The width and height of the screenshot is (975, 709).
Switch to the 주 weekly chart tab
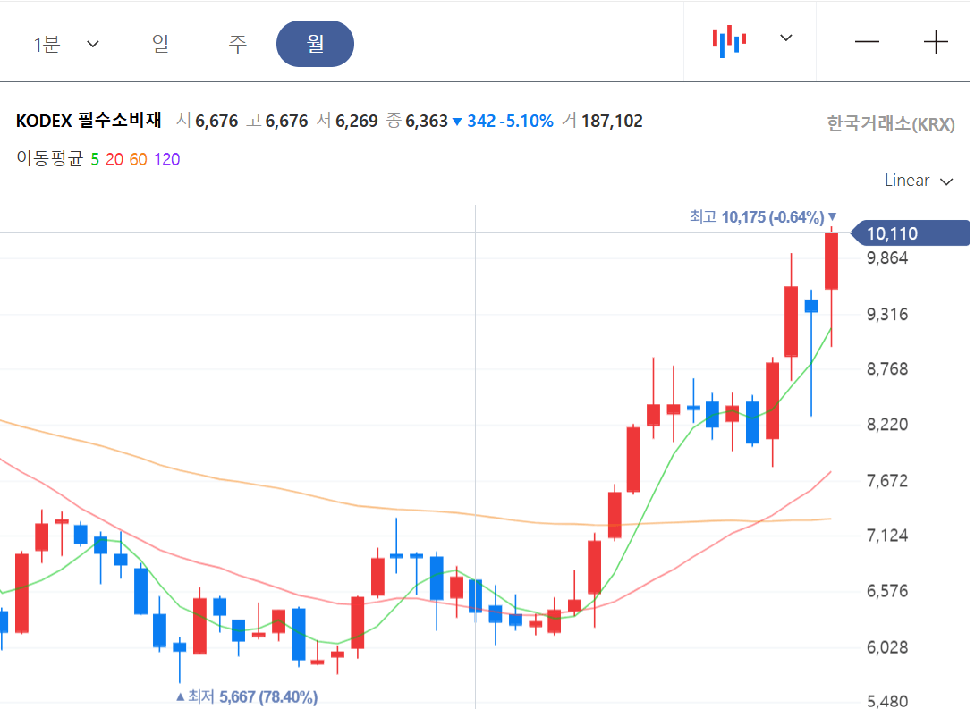tap(238, 42)
